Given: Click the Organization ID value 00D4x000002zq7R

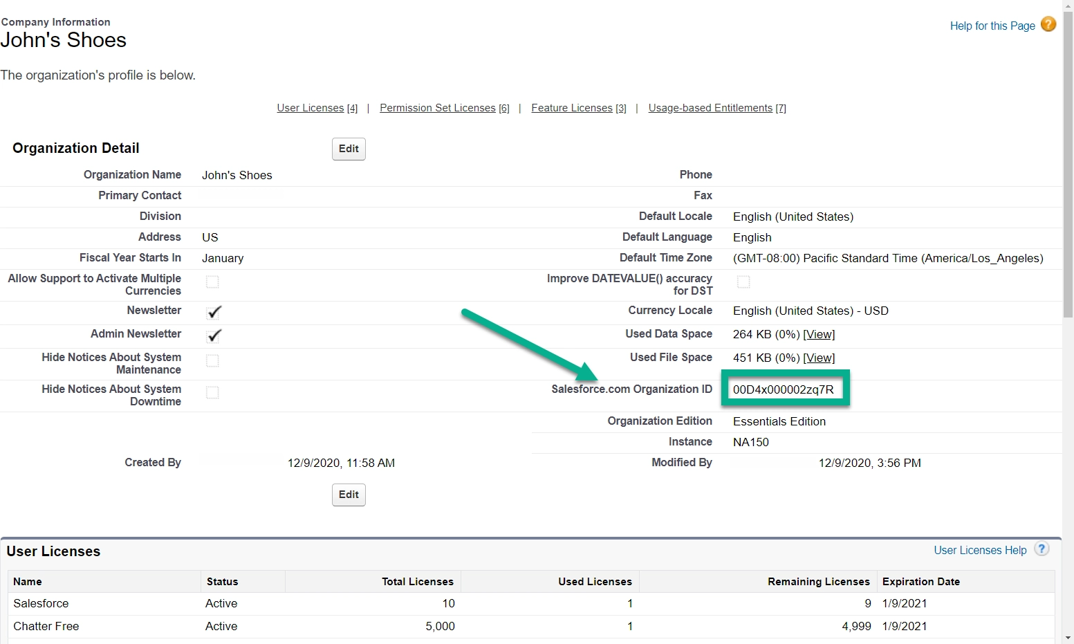Looking at the screenshot, I should click(783, 389).
